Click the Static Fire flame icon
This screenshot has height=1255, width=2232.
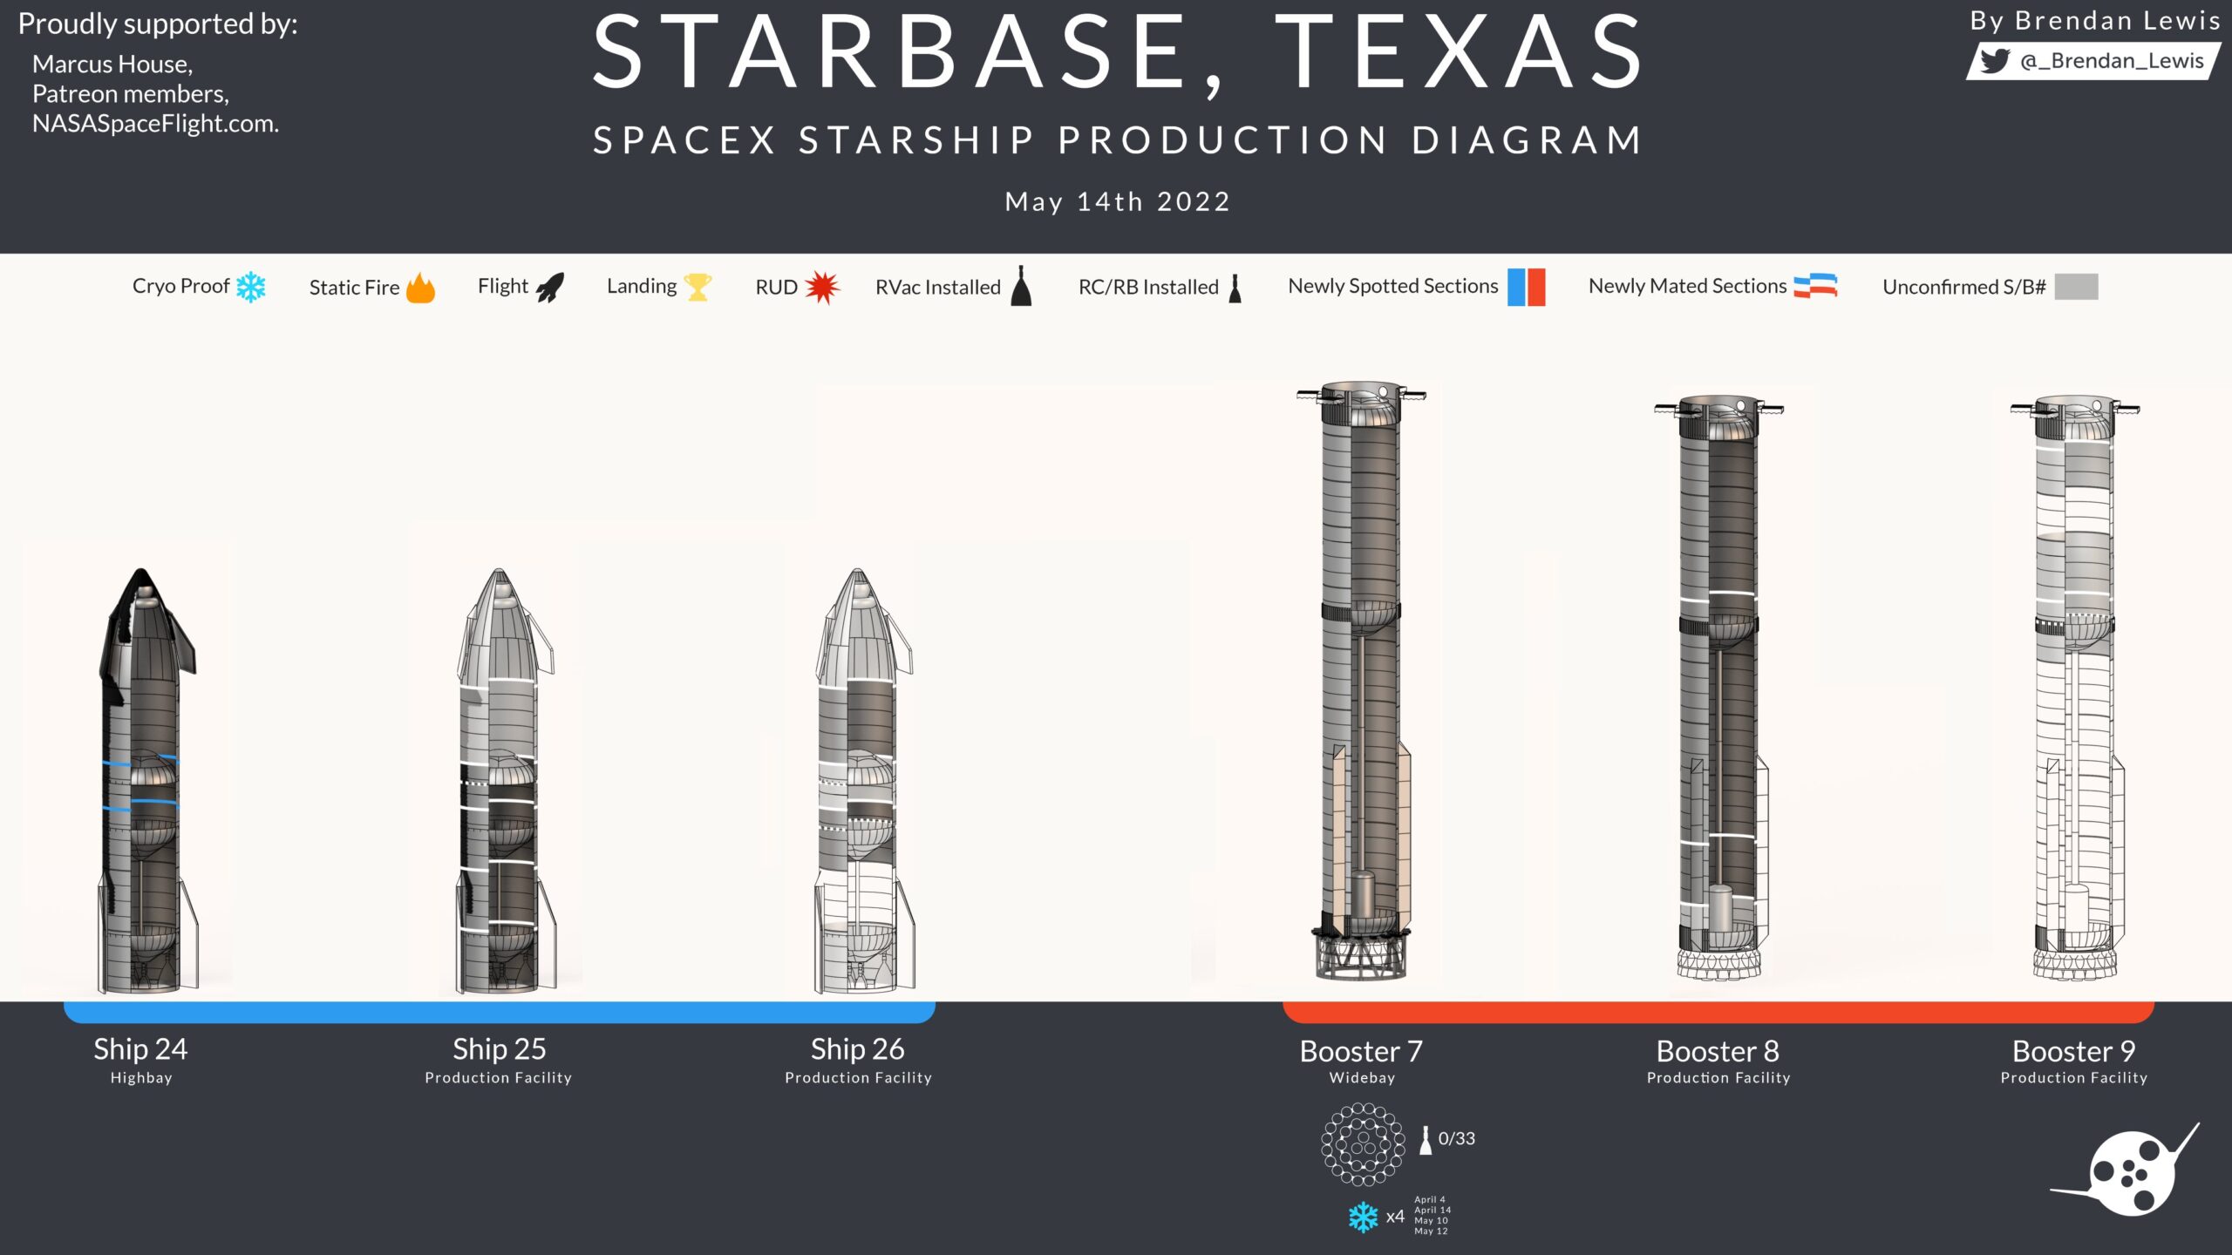point(420,288)
